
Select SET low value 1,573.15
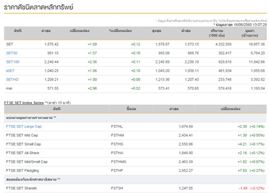[192, 44]
